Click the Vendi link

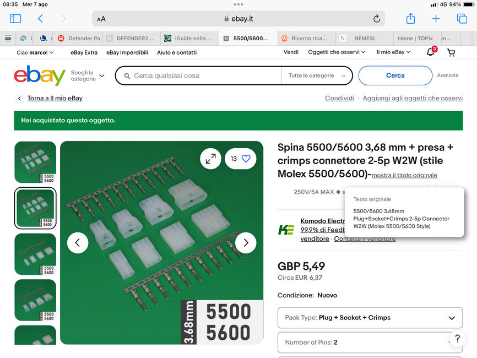291,52
